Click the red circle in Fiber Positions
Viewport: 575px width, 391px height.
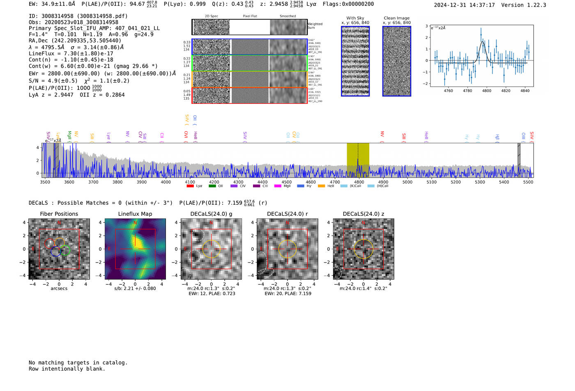tap(49, 244)
